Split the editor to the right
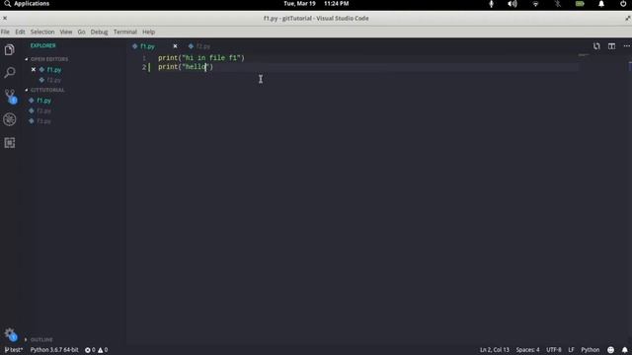The height and width of the screenshot is (355, 632). pos(612,46)
